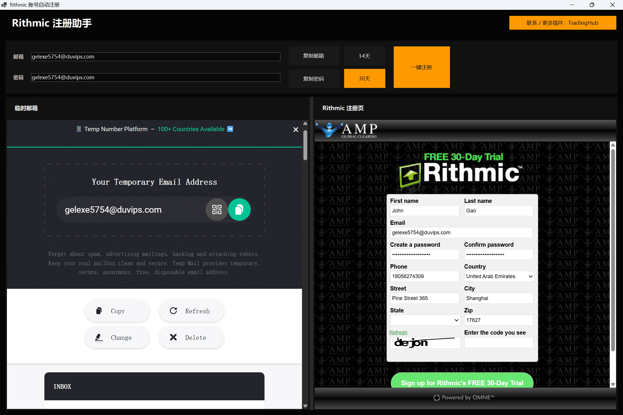Click the 密码 input field

[156, 78]
